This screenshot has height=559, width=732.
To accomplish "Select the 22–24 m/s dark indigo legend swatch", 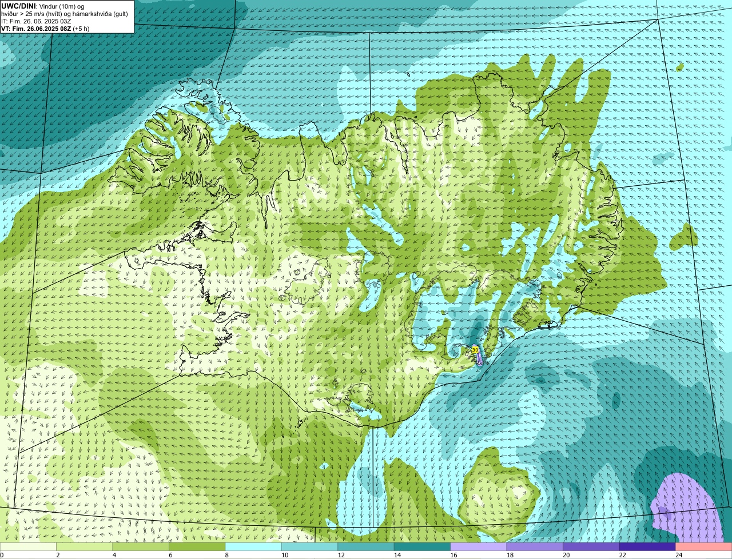I will click(x=647, y=547).
